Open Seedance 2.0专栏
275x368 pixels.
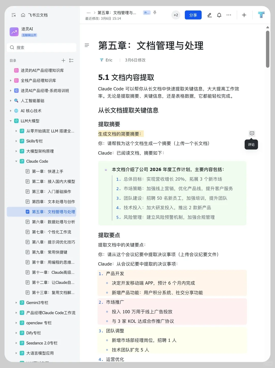[42, 343]
